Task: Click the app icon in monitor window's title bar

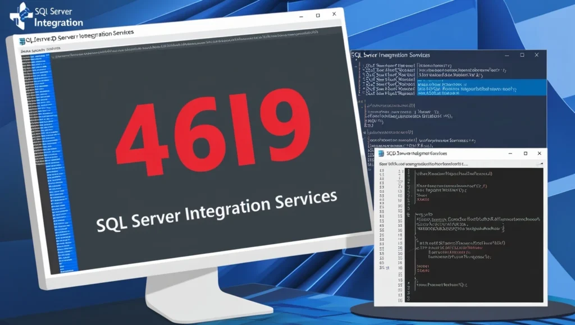Action: [22, 42]
